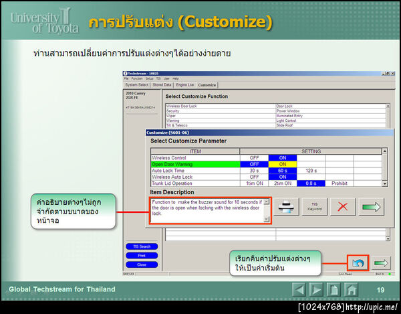Open the slide document icon
401x314 pixels.
(x=333, y=290)
